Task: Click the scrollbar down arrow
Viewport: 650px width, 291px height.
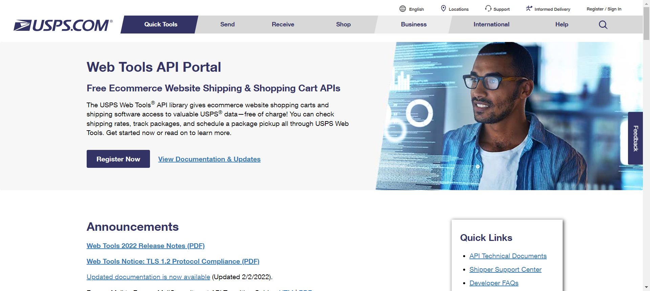Action: pos(646,288)
